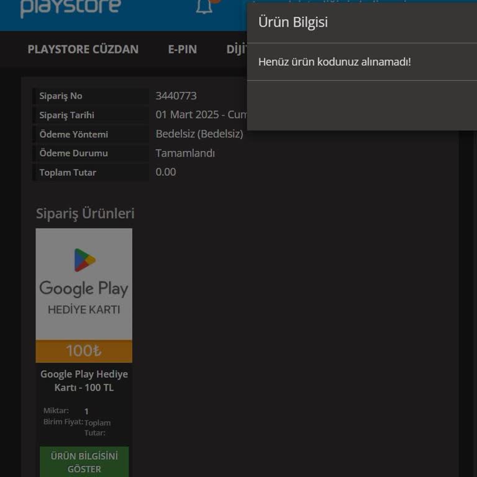Click order number 3440773
Viewport: 477px width, 477px height.
(x=176, y=96)
